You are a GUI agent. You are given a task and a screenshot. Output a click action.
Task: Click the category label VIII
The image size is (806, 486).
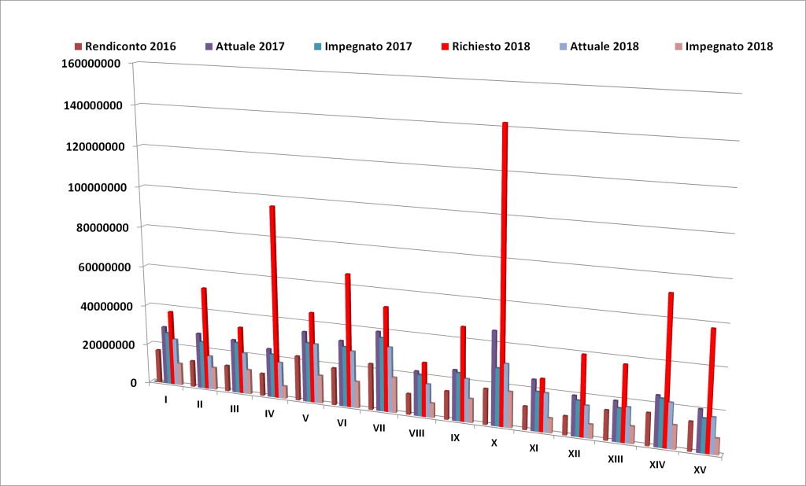(416, 433)
